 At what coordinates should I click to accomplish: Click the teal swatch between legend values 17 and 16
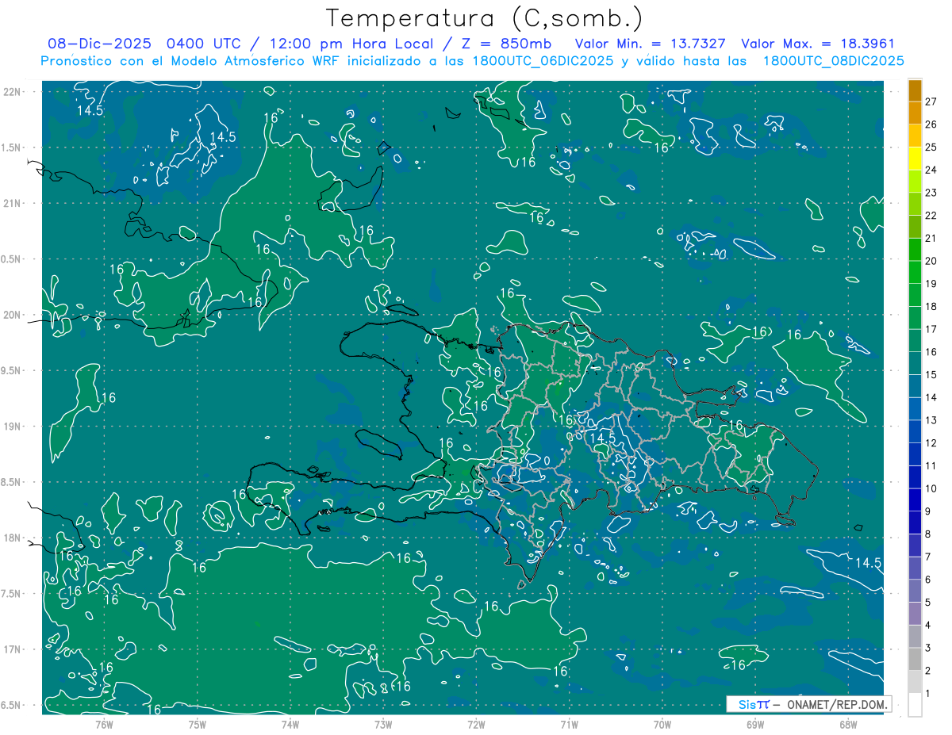915,340
